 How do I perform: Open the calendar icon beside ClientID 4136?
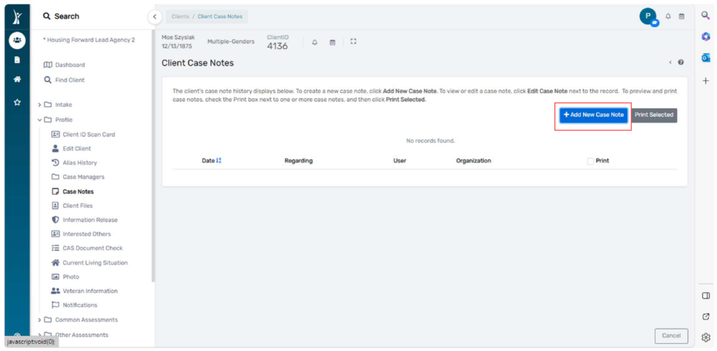[333, 42]
